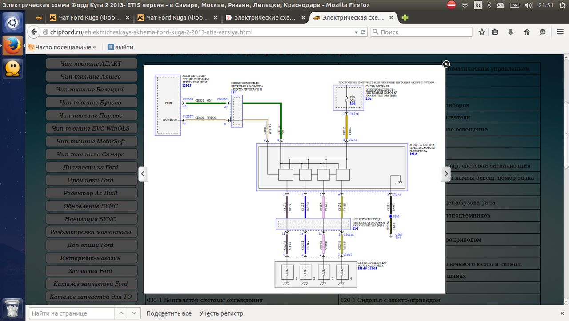Viewport: 569px width, 321px height.
Task: Open Интернет-магазин sidebar link
Action: (x=91, y=258)
